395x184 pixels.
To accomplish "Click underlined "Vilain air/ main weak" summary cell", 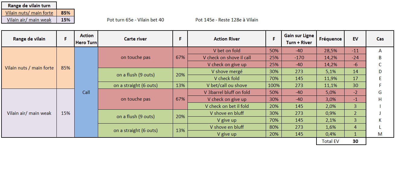I will (29, 20).
